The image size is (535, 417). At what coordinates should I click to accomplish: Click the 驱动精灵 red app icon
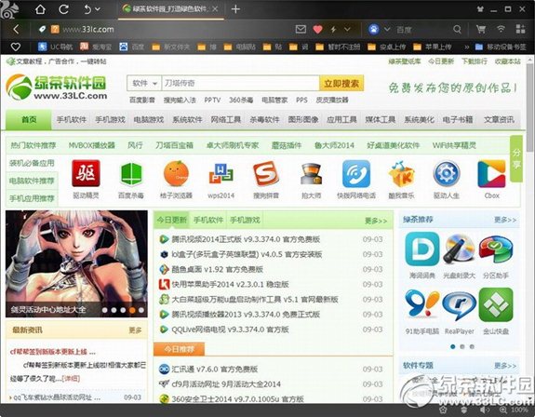click(86, 173)
